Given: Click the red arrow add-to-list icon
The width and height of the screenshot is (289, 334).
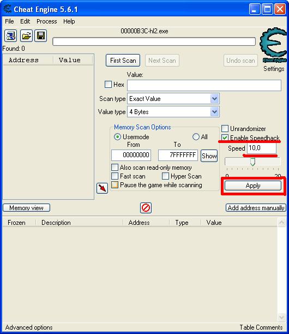Looking at the screenshot, I should 102,188.
